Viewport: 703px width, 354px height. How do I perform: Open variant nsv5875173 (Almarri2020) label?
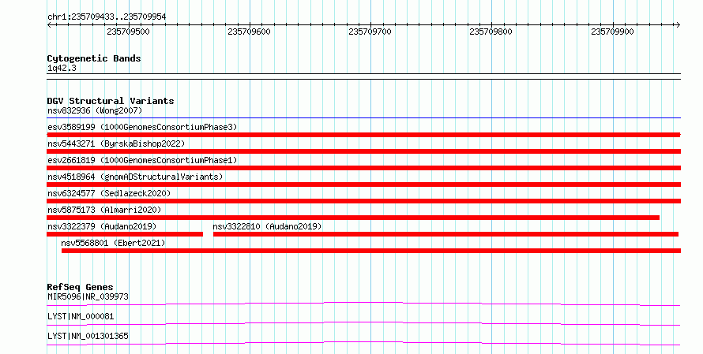click(104, 210)
